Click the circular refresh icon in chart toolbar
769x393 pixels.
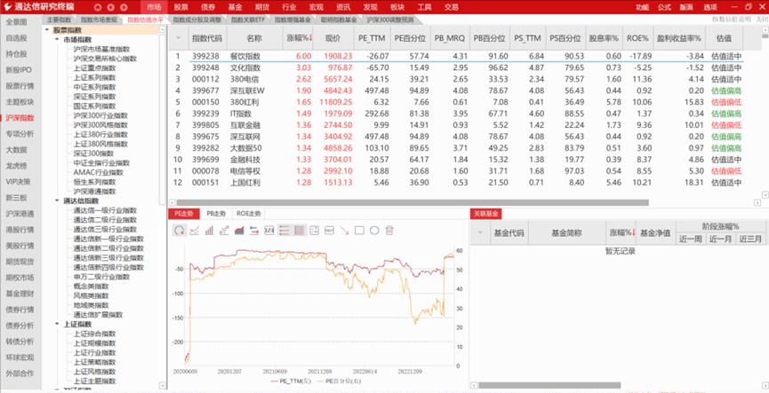[x=180, y=231]
